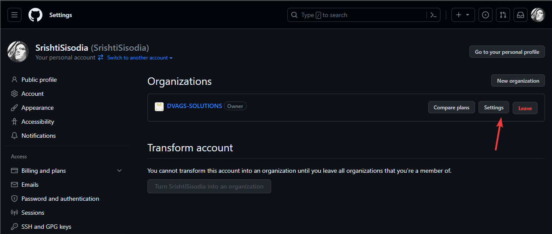
Task: Select Public profile in sidebar
Action: tap(39, 80)
